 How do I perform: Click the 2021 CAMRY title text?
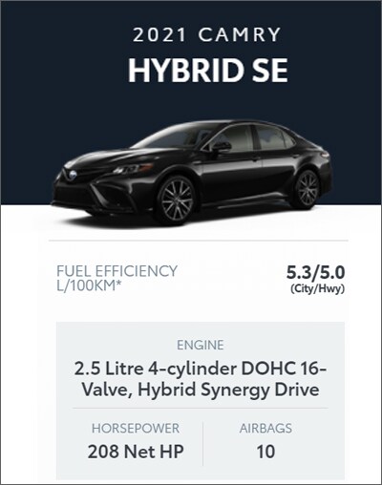[207, 34]
